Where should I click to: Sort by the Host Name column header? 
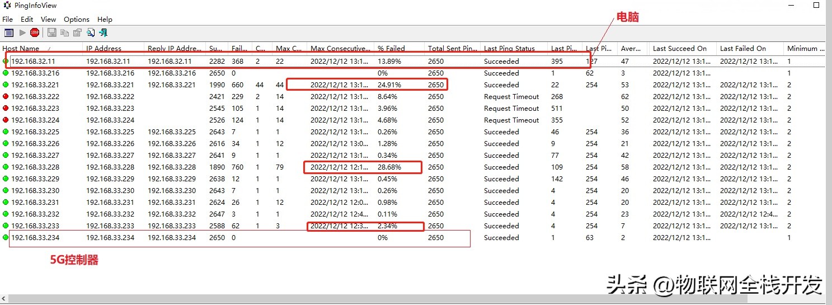[41, 48]
